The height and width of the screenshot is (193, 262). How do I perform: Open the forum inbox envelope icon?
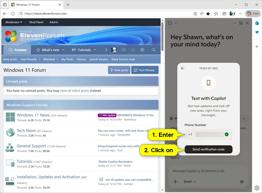click(x=124, y=50)
